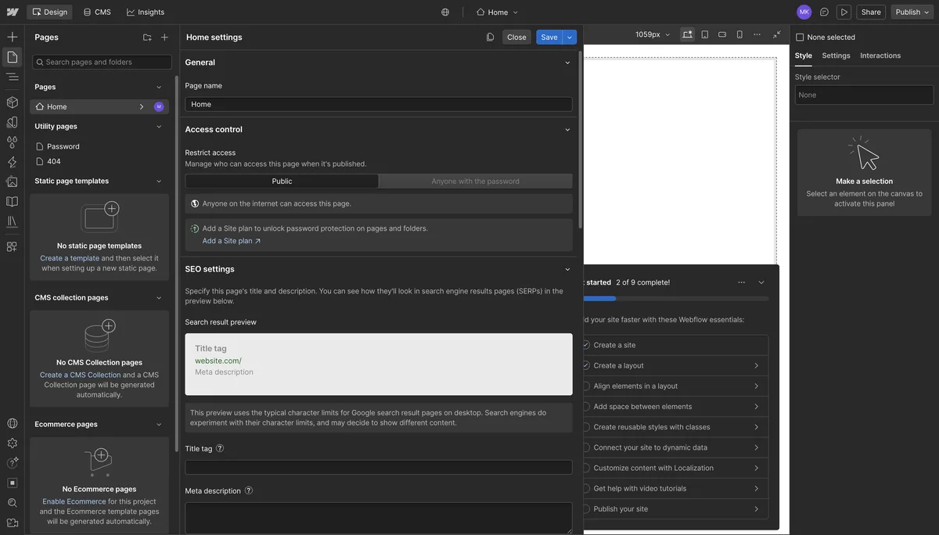Collapse the General section
The width and height of the screenshot is (939, 535).
coord(567,63)
